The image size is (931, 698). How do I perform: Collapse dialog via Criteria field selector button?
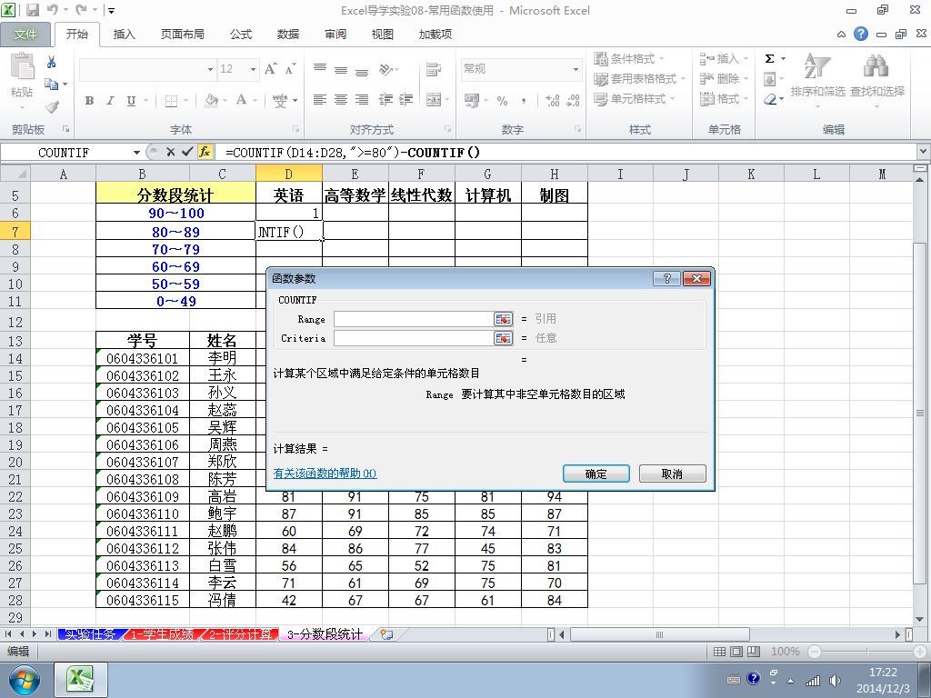503,338
